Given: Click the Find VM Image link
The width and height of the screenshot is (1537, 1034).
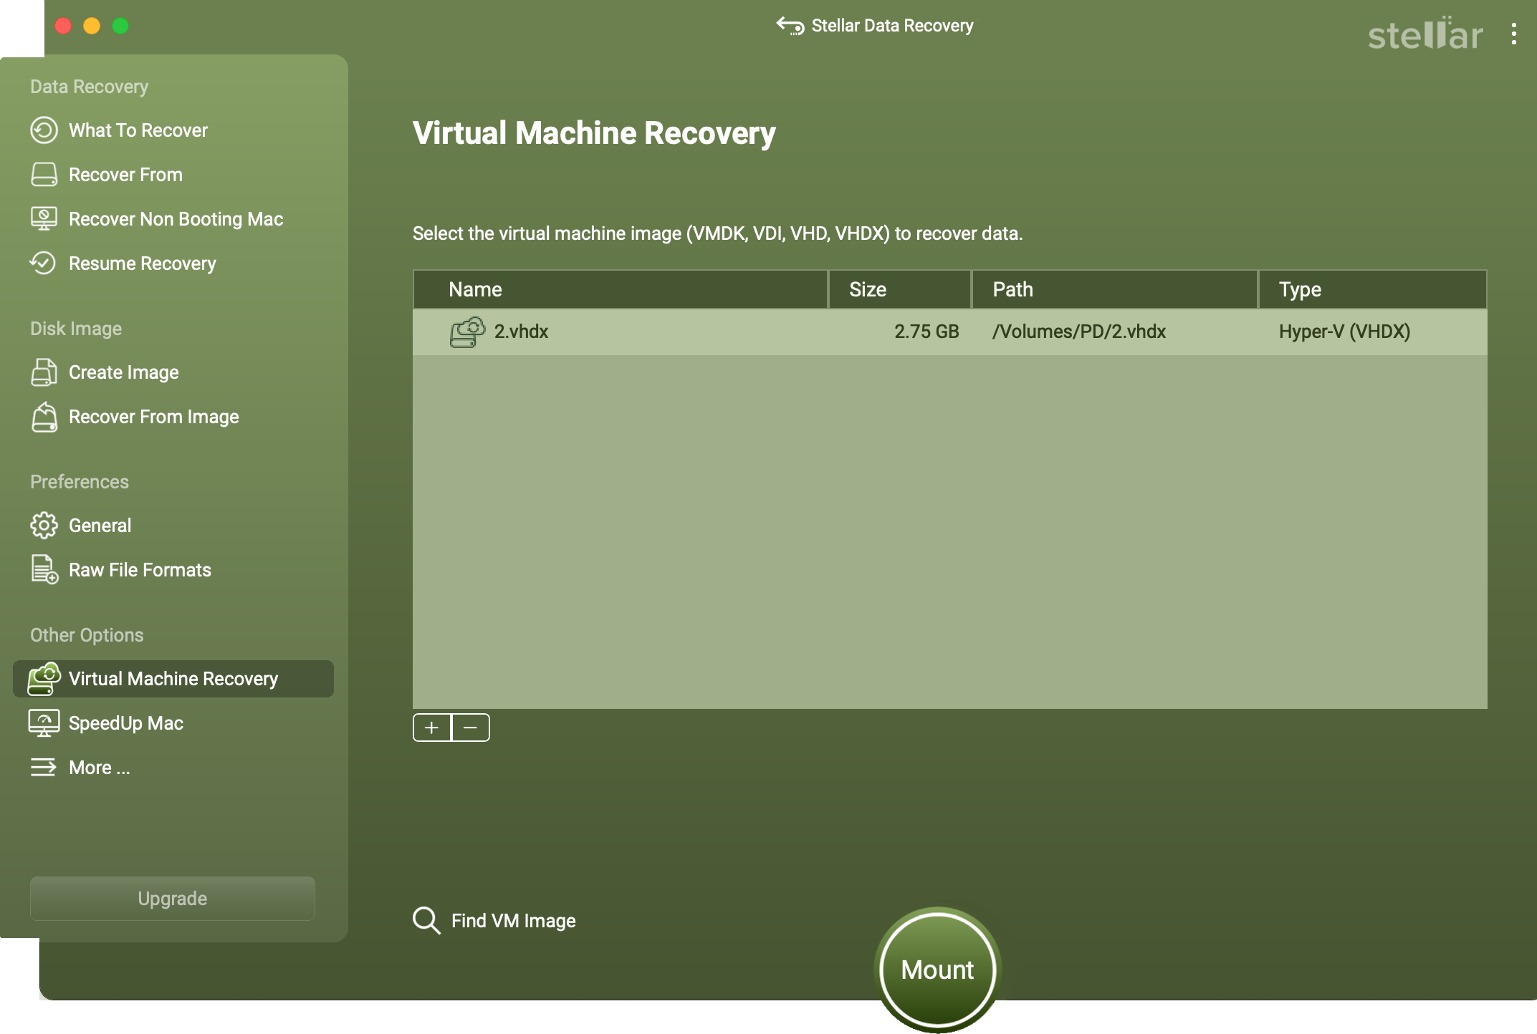Looking at the screenshot, I should (x=513, y=921).
